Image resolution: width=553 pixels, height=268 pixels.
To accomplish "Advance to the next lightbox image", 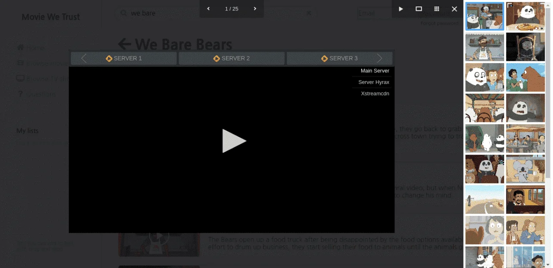I will [x=255, y=9].
